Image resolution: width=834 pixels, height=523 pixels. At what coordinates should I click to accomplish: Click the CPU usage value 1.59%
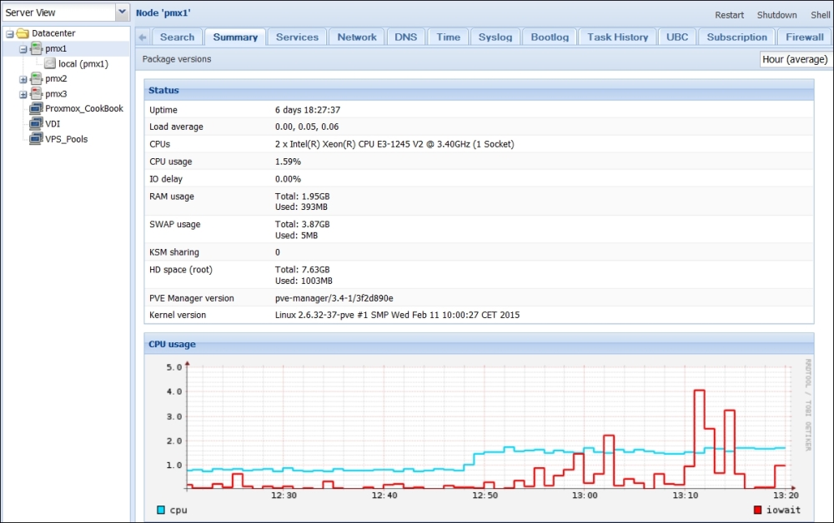click(x=288, y=162)
